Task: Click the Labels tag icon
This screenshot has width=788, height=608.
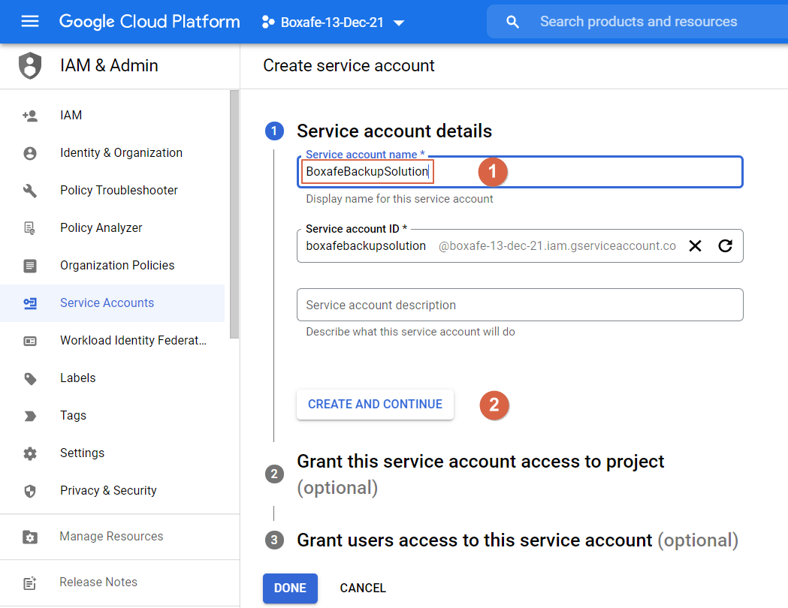Action: [x=30, y=378]
